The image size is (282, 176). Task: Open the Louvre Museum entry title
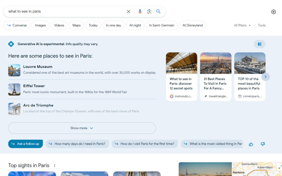(38, 67)
